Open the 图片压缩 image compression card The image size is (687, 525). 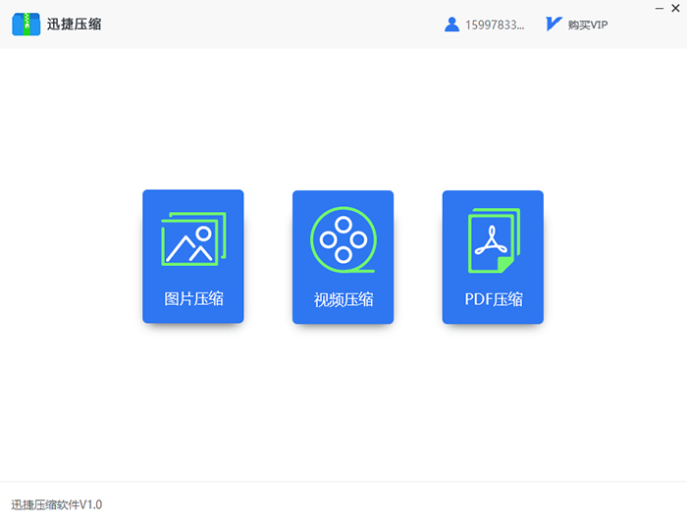pos(192,256)
